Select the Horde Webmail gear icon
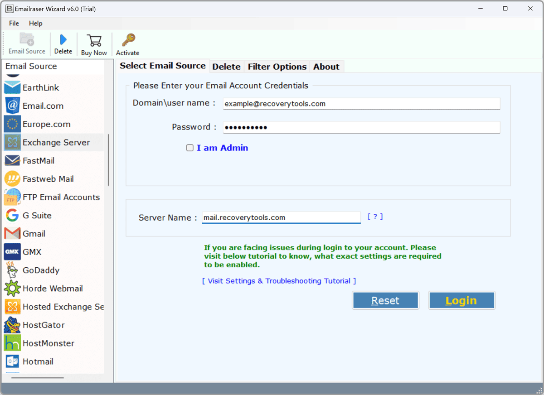Screen dimensions: 544x395 [12, 288]
